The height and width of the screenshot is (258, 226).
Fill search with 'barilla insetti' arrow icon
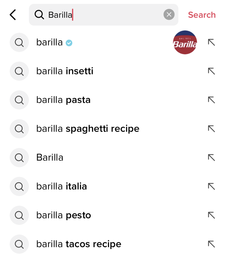tap(212, 71)
